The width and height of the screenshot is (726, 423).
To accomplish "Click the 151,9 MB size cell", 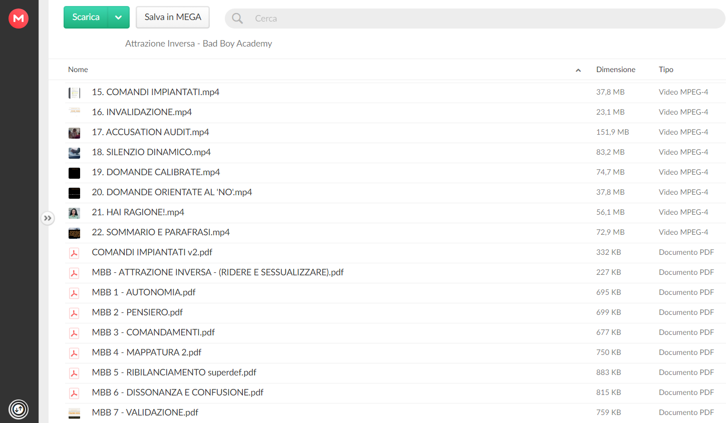I will coord(612,132).
